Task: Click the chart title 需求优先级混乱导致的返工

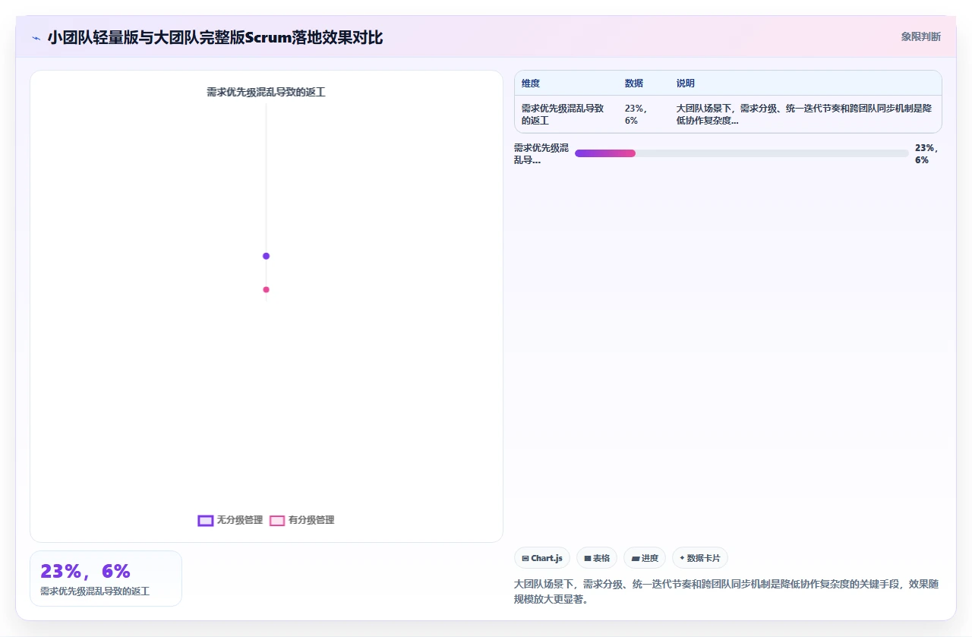Action: click(x=266, y=92)
